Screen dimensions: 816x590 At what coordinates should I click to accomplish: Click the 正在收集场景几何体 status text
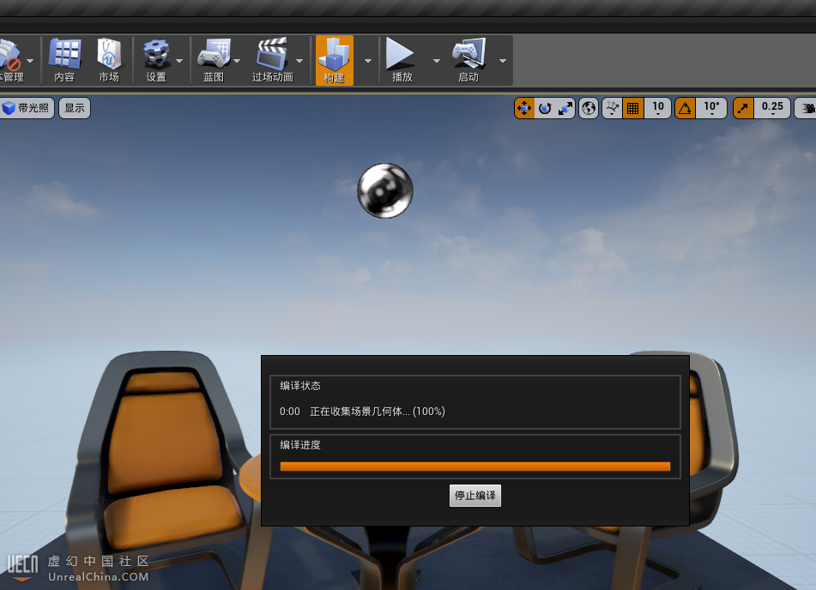359,412
